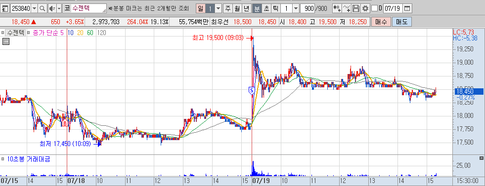485x186 pixels.
Task: Click the volume value 2,973,703
Action: point(106,22)
